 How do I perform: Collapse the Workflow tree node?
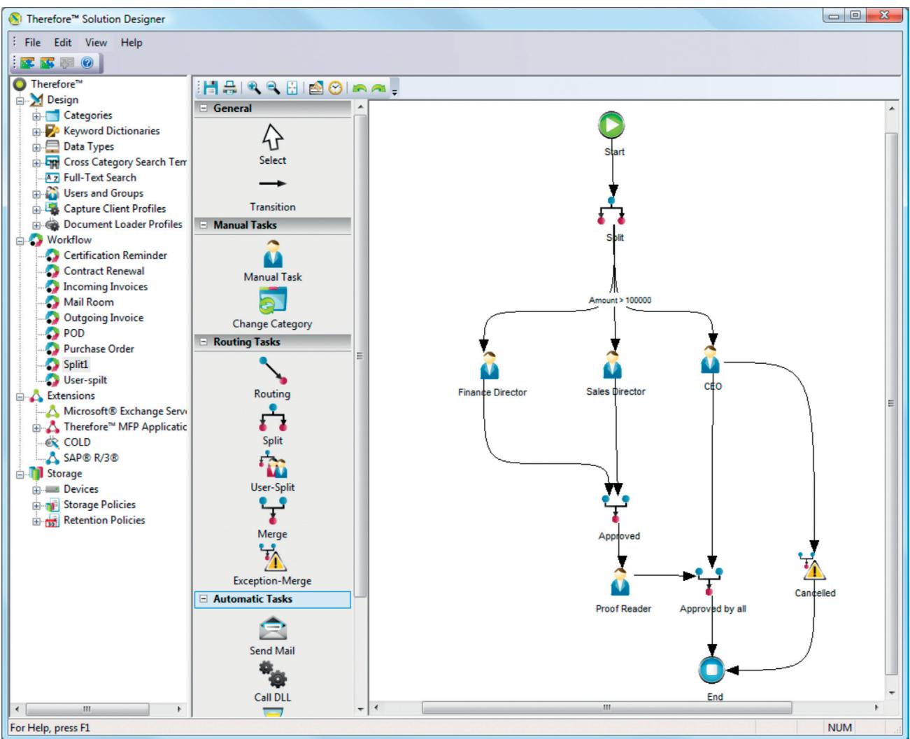20,240
